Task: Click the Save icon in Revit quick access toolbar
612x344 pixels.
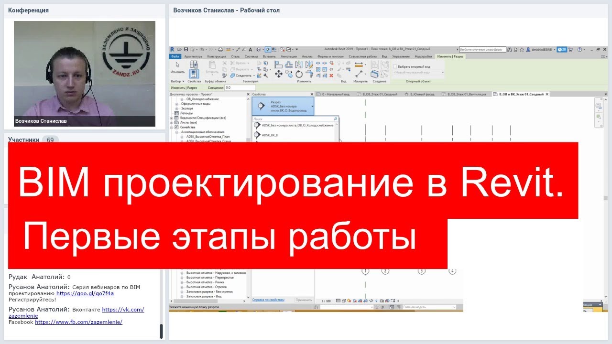Action: [x=186, y=49]
